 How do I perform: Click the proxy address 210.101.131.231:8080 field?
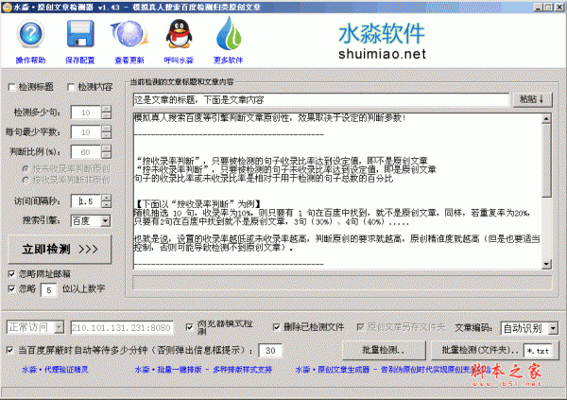point(122,327)
